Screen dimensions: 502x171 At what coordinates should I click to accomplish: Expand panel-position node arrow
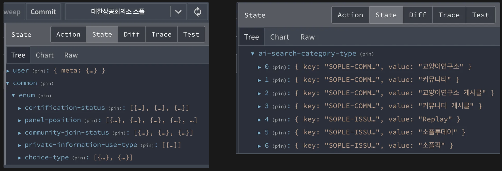pyautogui.click(x=20, y=120)
